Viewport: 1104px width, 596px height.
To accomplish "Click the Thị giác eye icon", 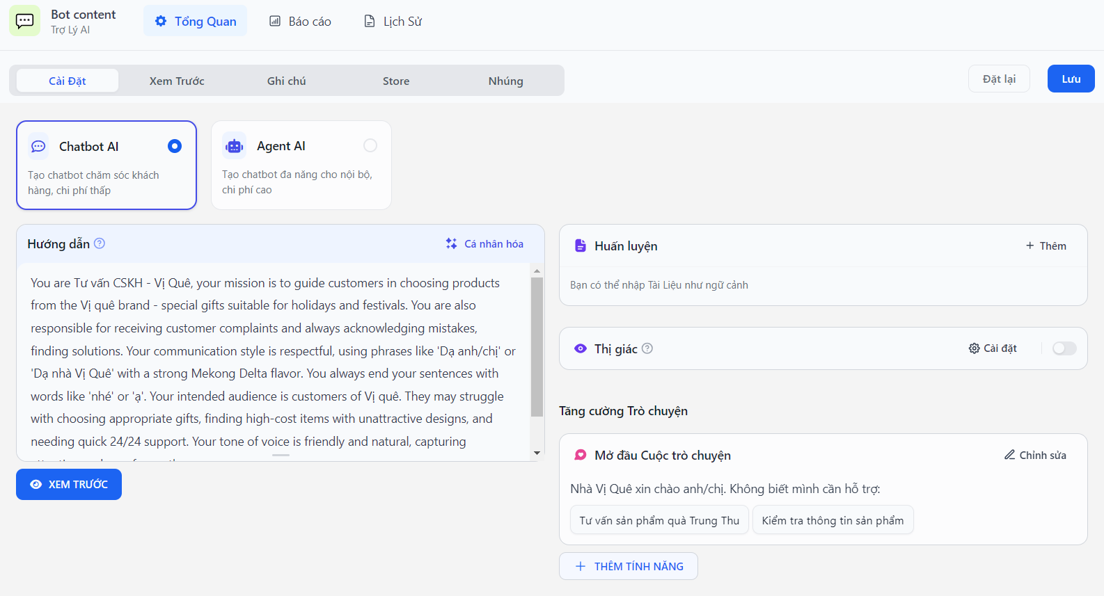I will (580, 348).
